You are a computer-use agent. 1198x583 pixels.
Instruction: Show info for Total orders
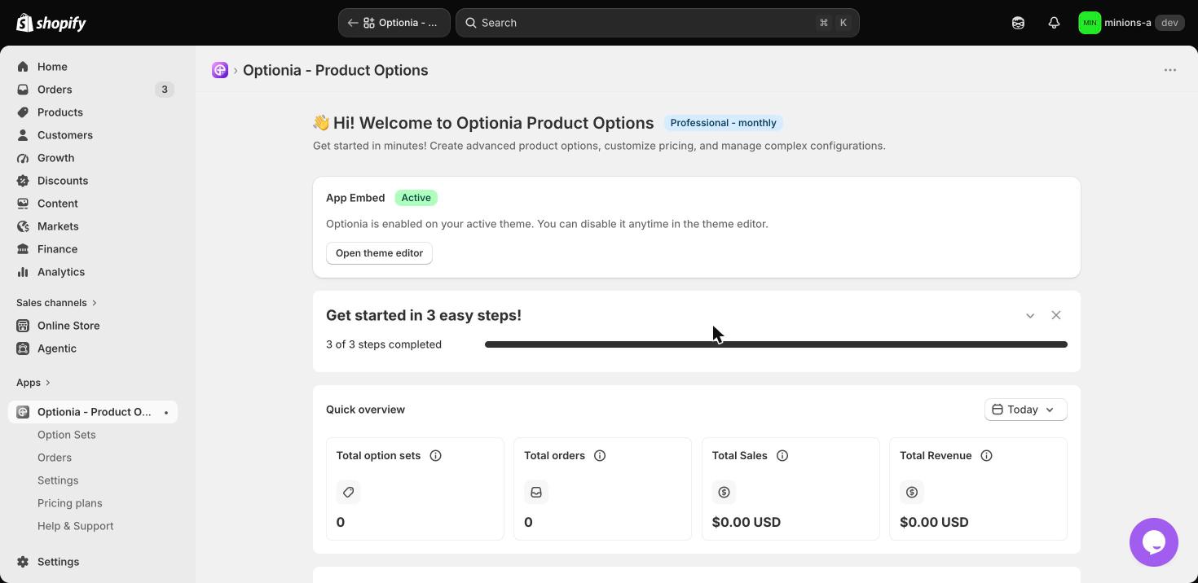click(x=600, y=456)
